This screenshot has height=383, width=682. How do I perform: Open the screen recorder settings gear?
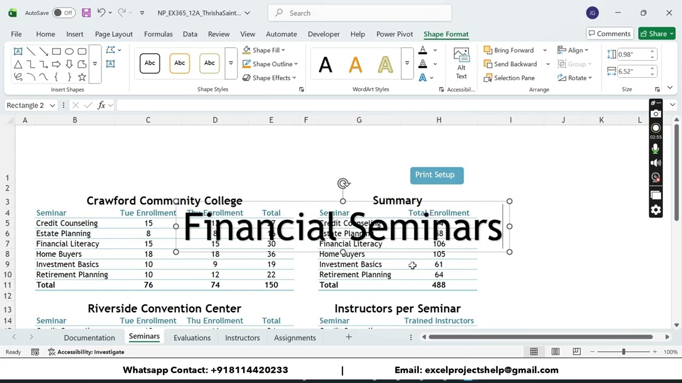point(656,210)
